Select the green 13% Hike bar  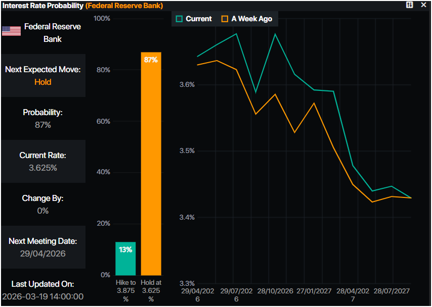point(125,258)
